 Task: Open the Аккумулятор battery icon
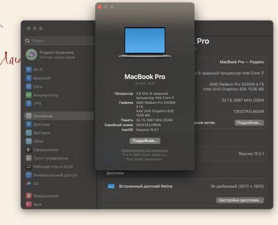click(29, 95)
